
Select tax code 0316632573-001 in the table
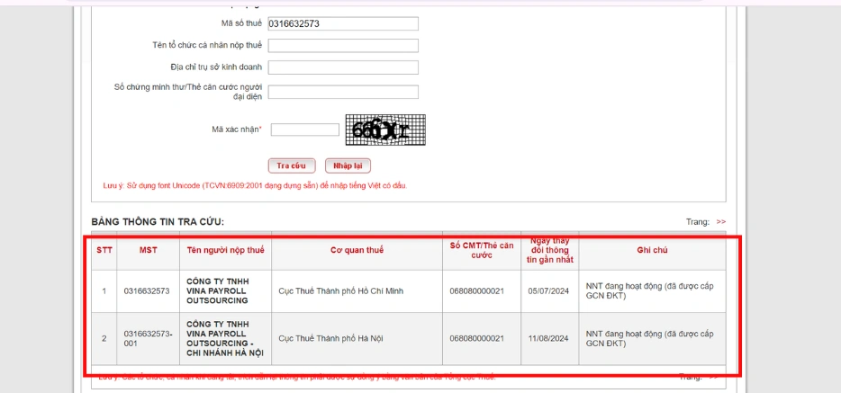point(148,338)
